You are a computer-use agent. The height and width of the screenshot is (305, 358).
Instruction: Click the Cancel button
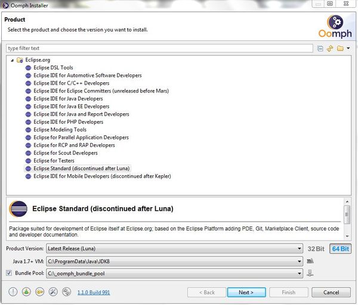(x=331, y=292)
